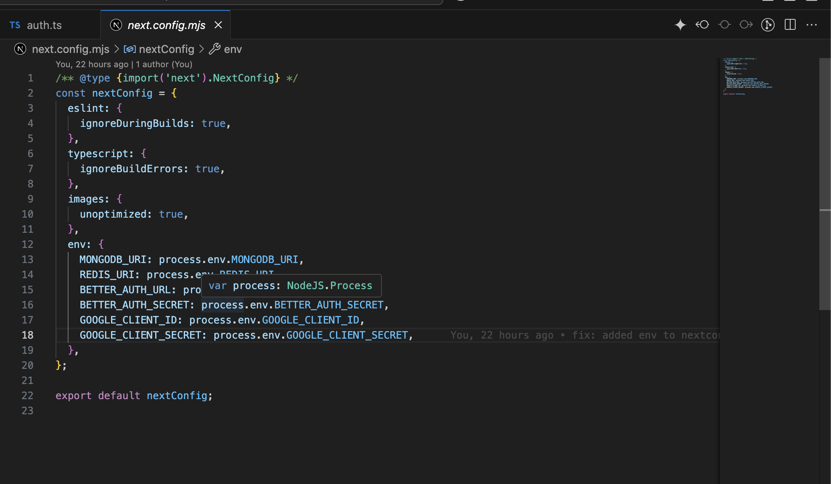This screenshot has height=484, width=831.
Task: Click "unoptimized" property on line 10
Action: (113, 214)
